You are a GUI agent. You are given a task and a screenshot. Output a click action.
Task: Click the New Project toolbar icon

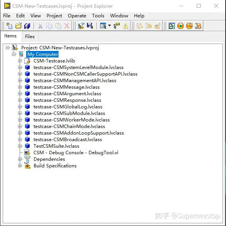tap(9, 26)
